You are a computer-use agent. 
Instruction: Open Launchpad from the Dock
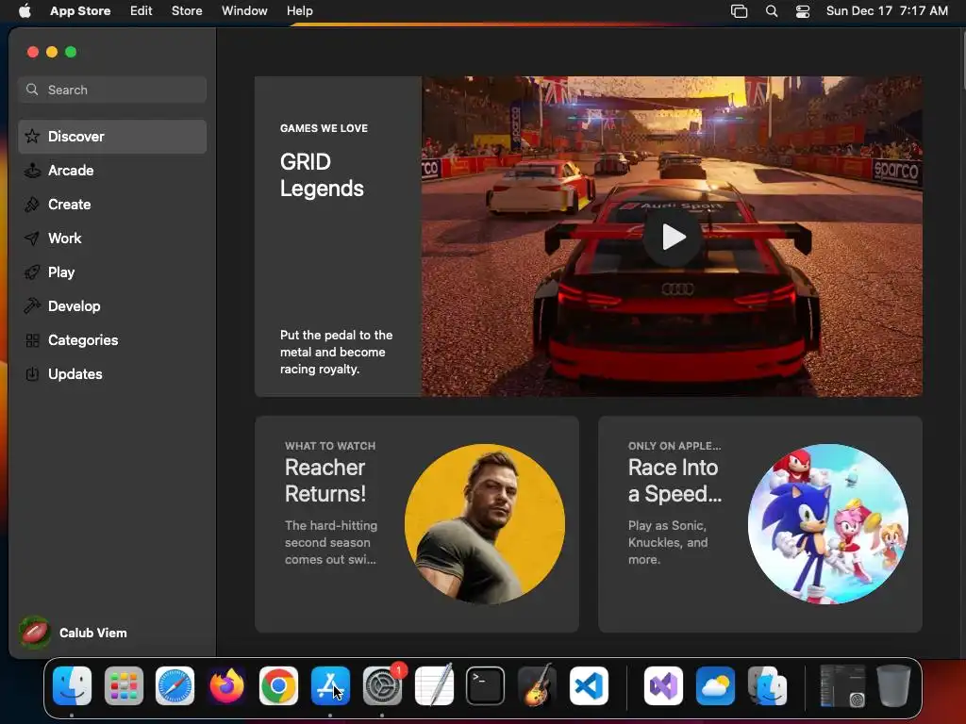tap(124, 686)
